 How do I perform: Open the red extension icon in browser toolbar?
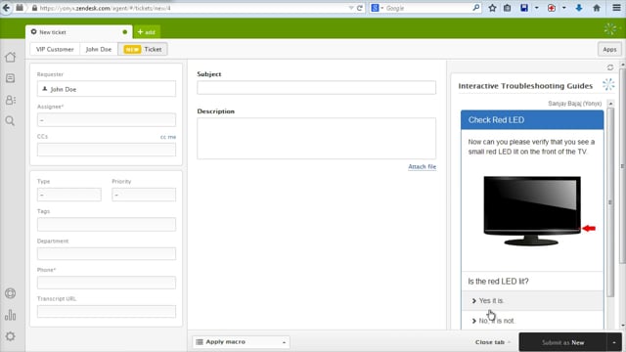(x=552, y=8)
